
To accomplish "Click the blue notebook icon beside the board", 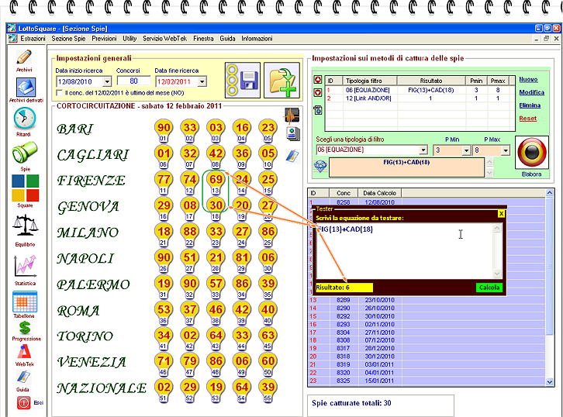I will 292,156.
